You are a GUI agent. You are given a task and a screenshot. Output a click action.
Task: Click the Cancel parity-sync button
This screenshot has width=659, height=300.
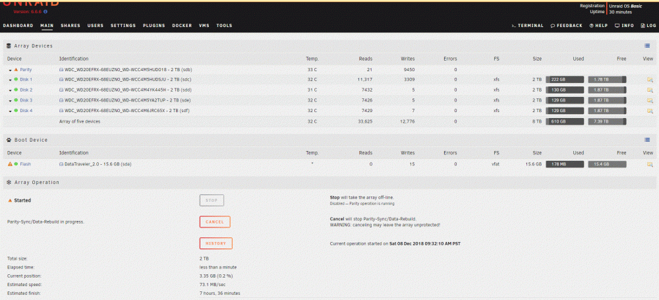pyautogui.click(x=215, y=222)
